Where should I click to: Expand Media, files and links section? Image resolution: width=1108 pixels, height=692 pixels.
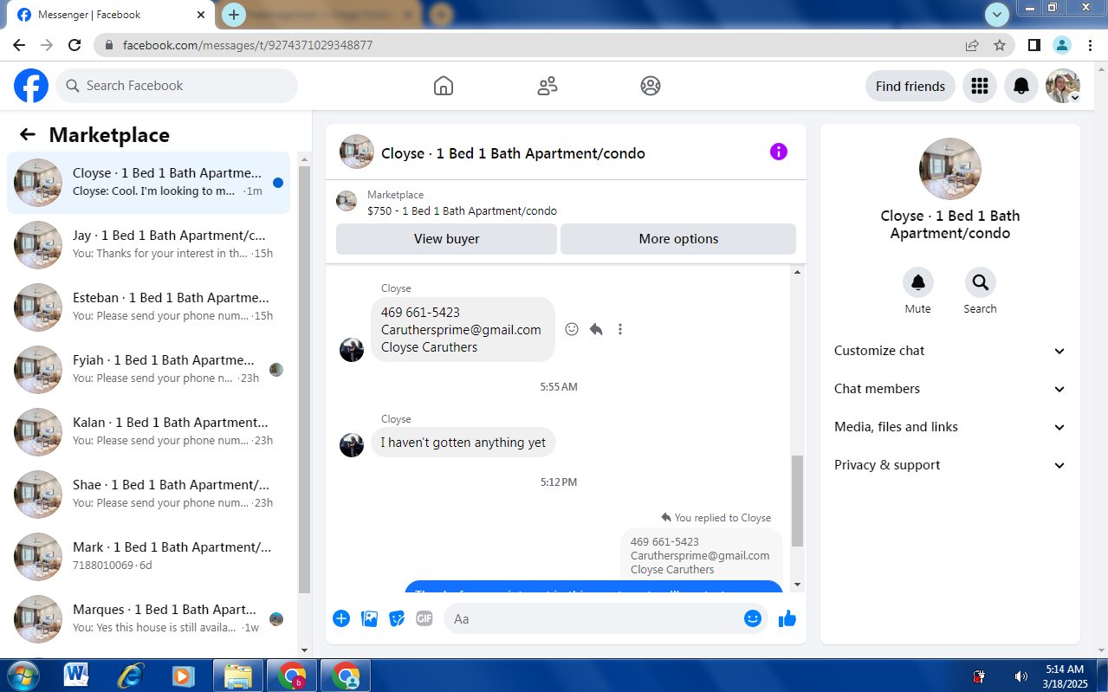[950, 427]
